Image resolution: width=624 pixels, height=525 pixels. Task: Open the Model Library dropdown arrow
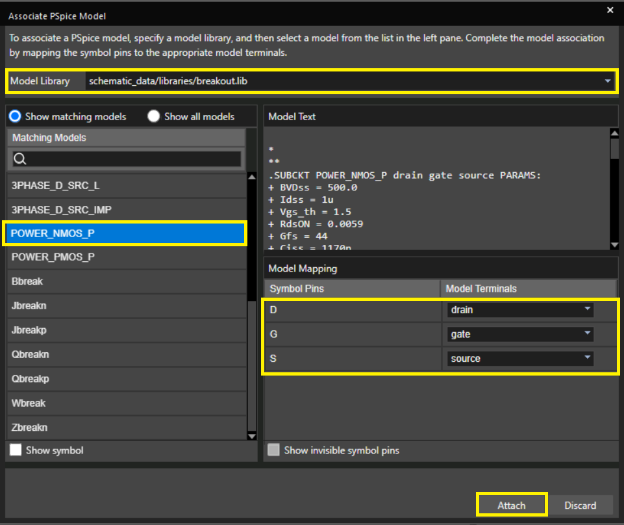[607, 81]
